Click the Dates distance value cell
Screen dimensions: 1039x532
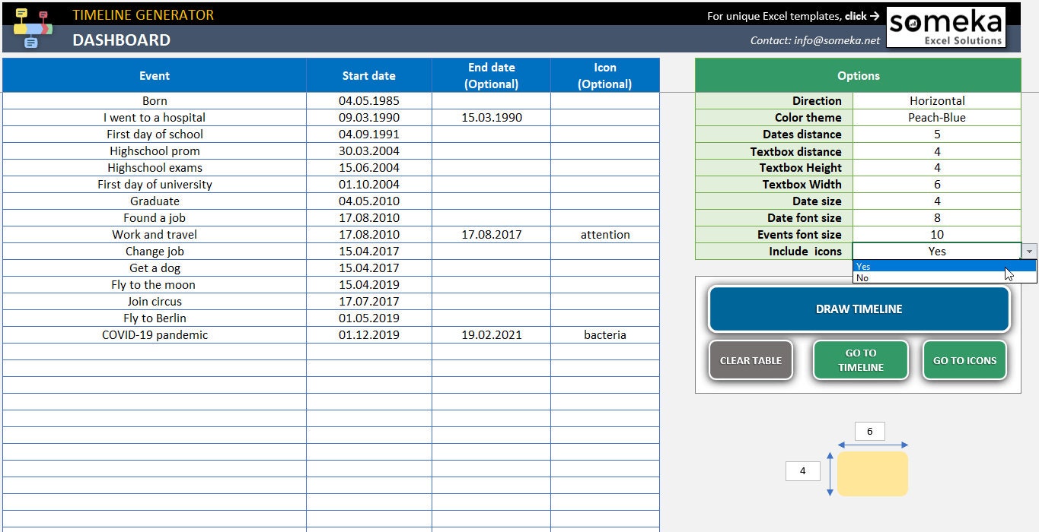(x=937, y=134)
